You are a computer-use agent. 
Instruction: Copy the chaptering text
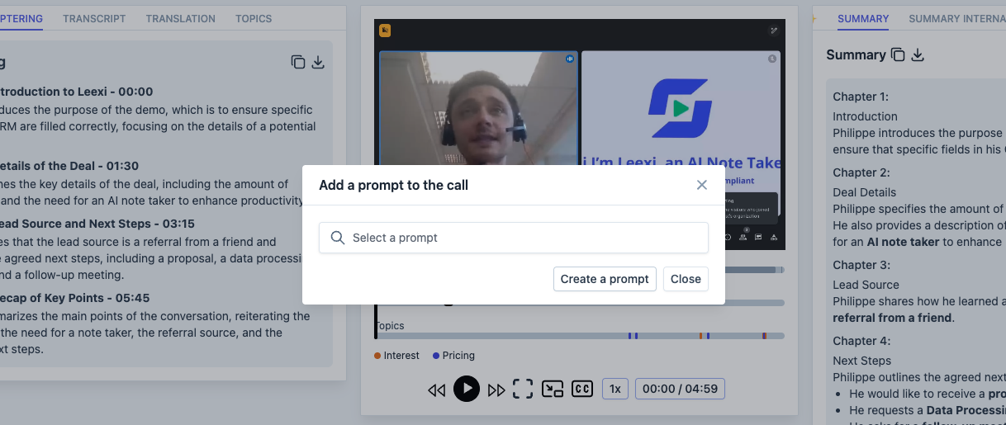pyautogui.click(x=298, y=62)
